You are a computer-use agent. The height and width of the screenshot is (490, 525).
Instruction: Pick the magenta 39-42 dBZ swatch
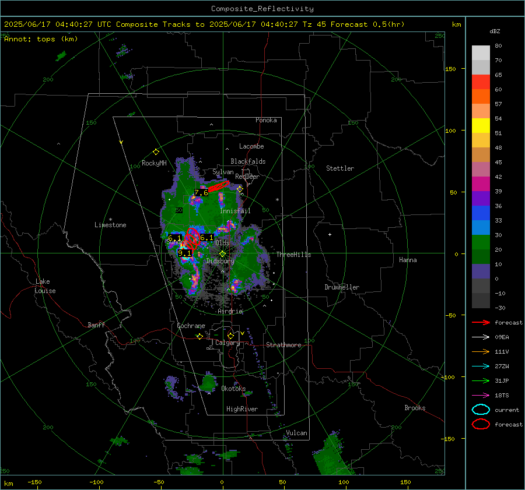pyautogui.click(x=481, y=184)
